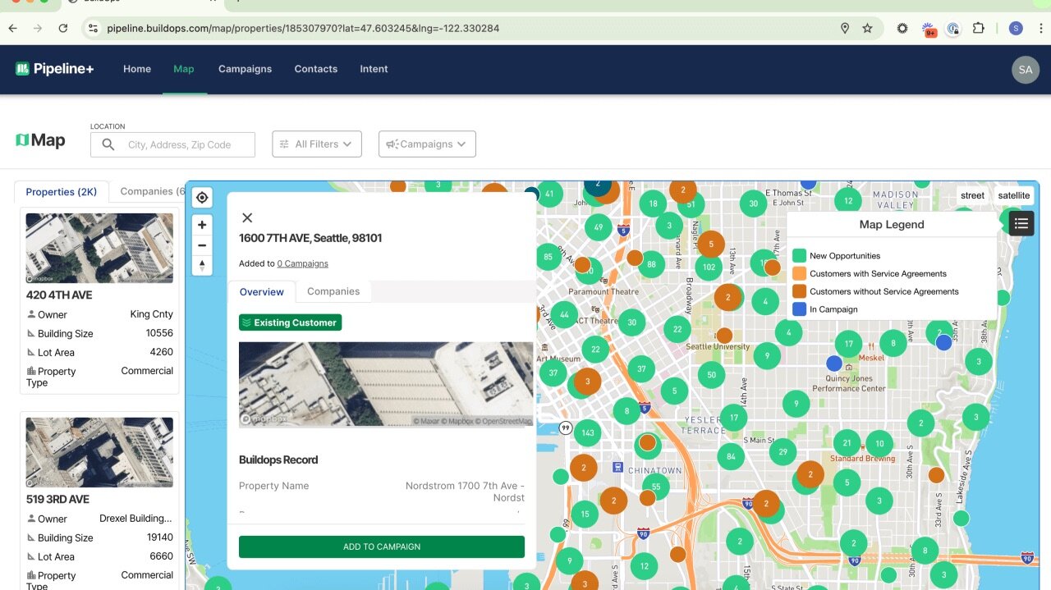1051x590 pixels.
Task: Click Customers with Service Agreements legend swatch
Action: click(799, 274)
